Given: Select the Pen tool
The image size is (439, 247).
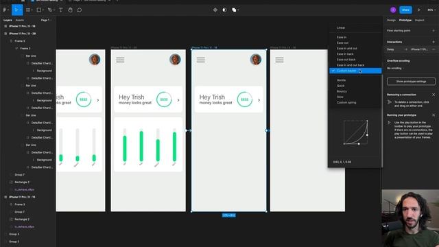Looking at the screenshot, I should (49, 10).
